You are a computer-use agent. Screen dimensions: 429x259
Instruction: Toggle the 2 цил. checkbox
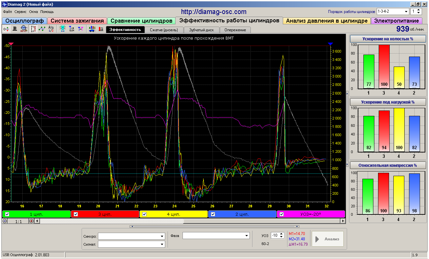click(213, 214)
